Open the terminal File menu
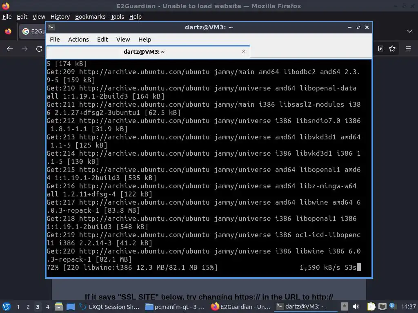Viewport: 418px width, 313px height. [55, 40]
